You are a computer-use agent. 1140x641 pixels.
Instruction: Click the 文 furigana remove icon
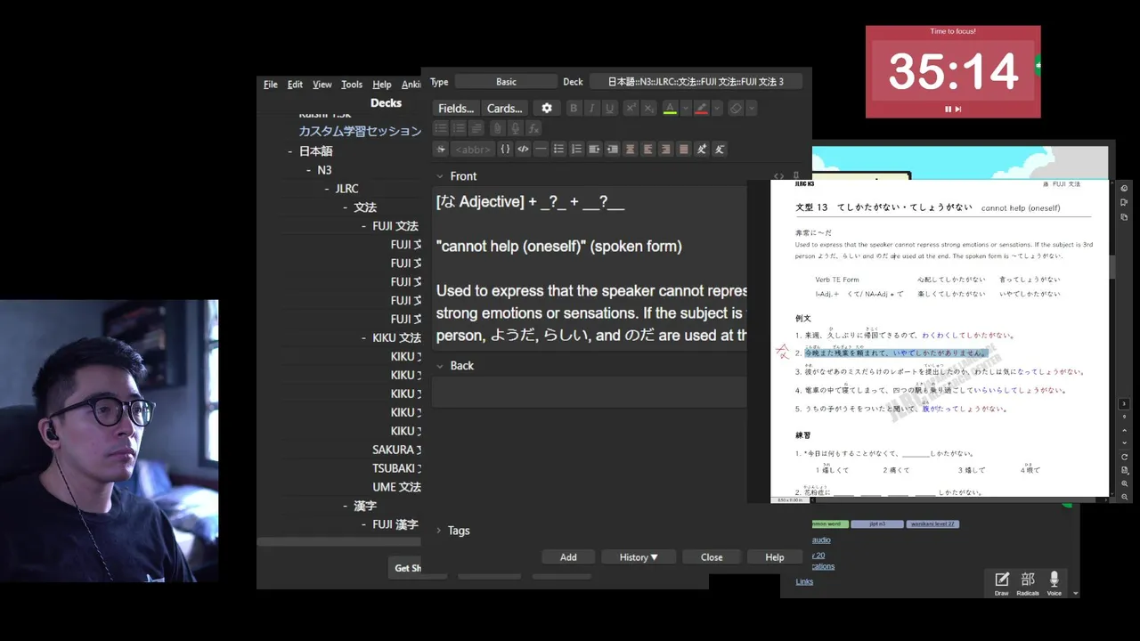pyautogui.click(x=720, y=149)
